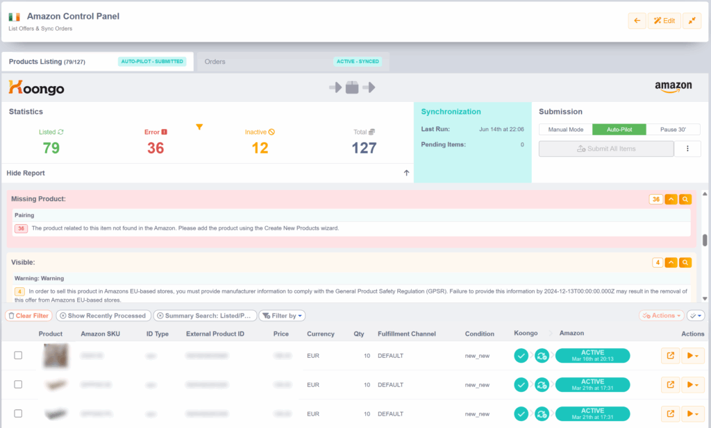Click the report scrollbar's down arrow
The width and height of the screenshot is (711, 428).
705,298
